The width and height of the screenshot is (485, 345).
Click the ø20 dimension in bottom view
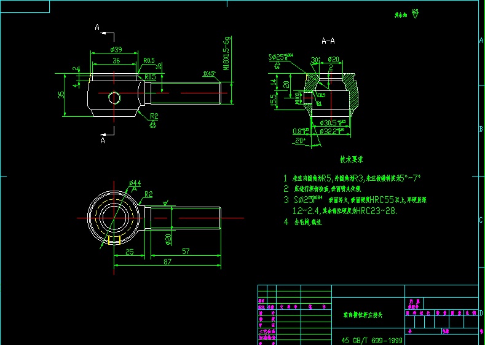click(x=168, y=239)
